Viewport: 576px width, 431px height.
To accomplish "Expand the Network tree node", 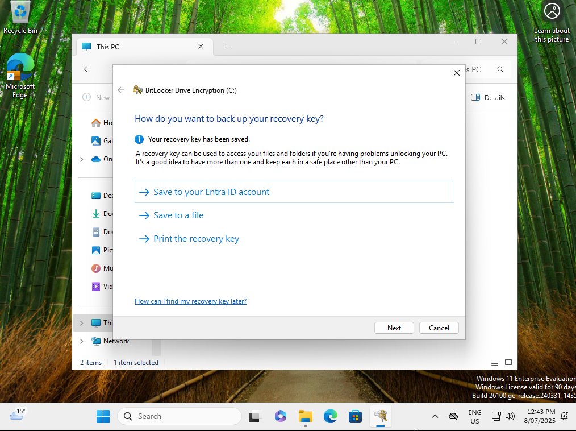I will pyautogui.click(x=82, y=341).
